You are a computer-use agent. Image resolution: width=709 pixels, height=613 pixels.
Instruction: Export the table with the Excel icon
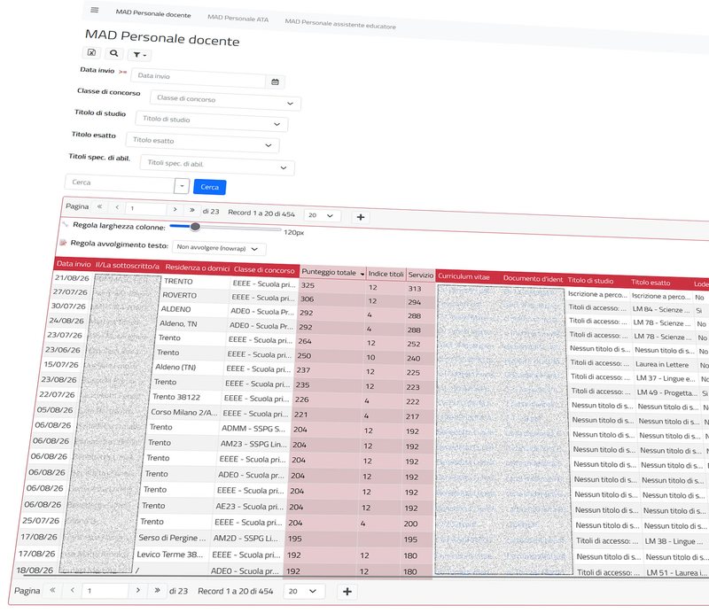pos(91,52)
